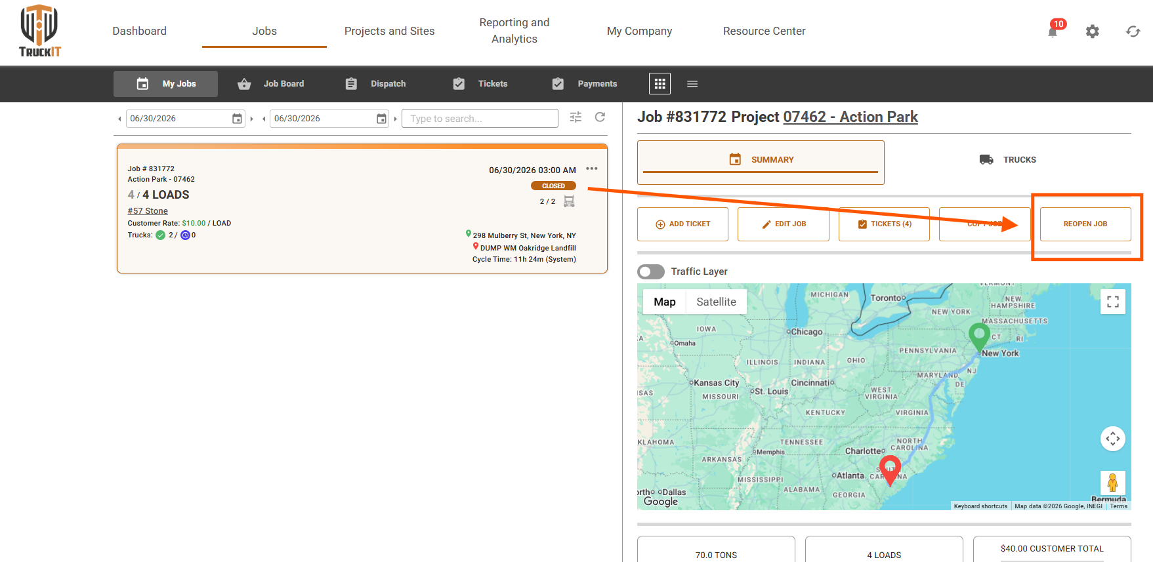Toggle the Traffic Layer switch
This screenshot has height=562, width=1153.
pos(651,271)
